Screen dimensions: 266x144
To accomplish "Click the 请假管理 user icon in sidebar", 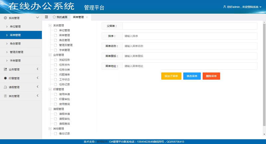I will point(5,87).
